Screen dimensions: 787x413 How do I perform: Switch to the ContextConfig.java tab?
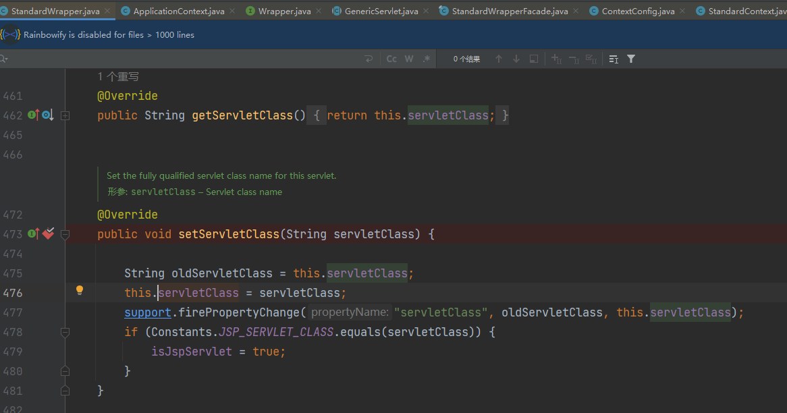[x=638, y=11]
